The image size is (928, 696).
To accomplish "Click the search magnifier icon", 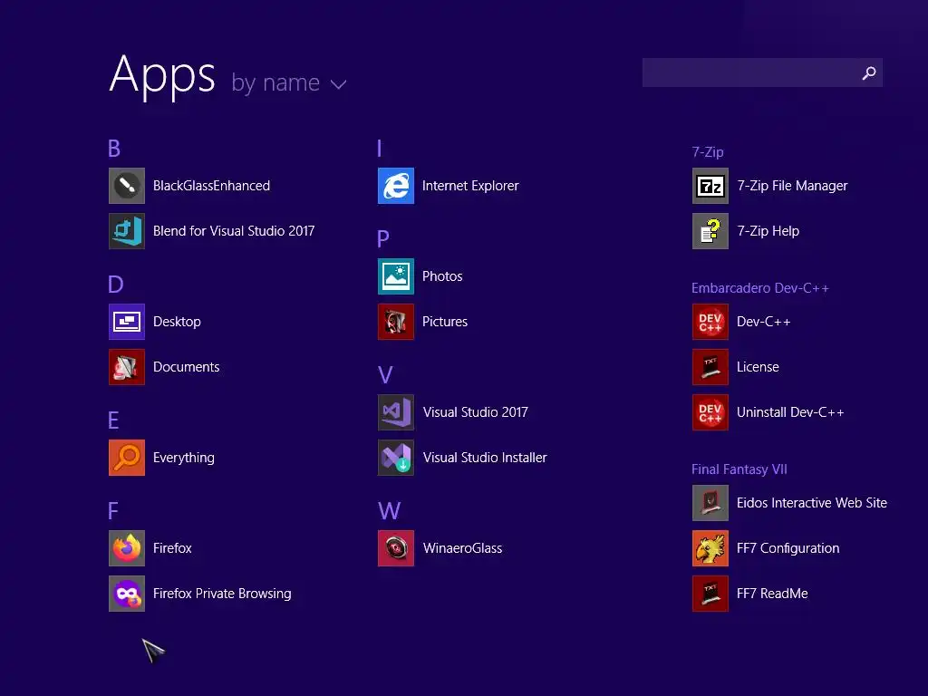I will click(x=869, y=72).
